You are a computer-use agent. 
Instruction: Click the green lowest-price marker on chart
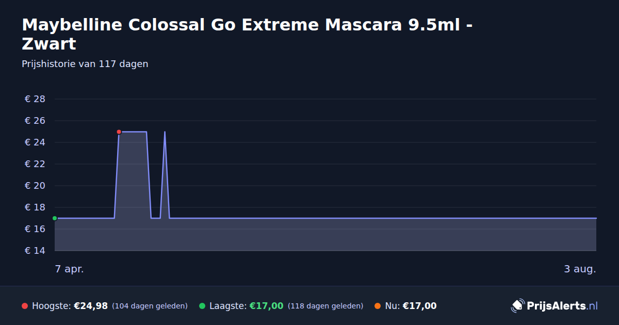[55, 218]
